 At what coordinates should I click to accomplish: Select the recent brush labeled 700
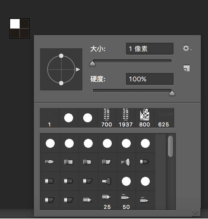(x=107, y=118)
